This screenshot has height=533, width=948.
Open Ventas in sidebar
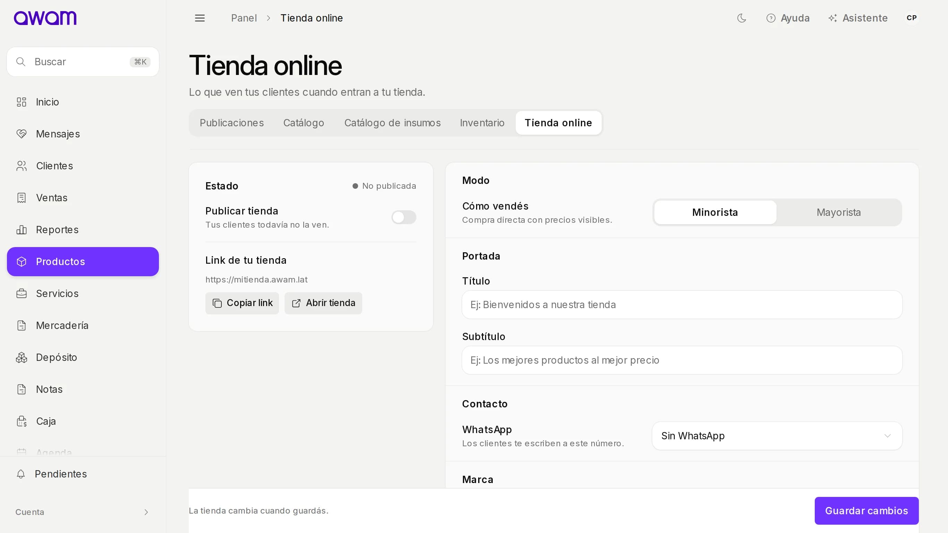(x=83, y=198)
